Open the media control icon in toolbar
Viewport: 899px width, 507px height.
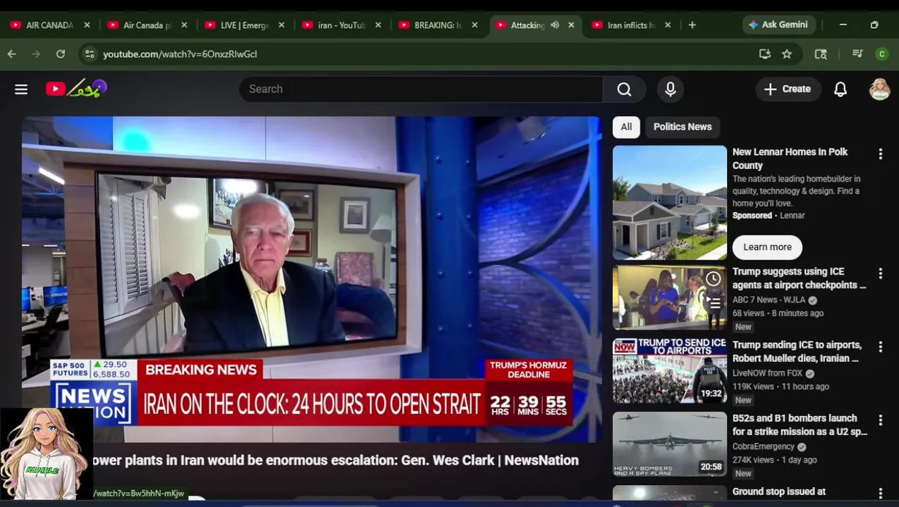(x=857, y=54)
